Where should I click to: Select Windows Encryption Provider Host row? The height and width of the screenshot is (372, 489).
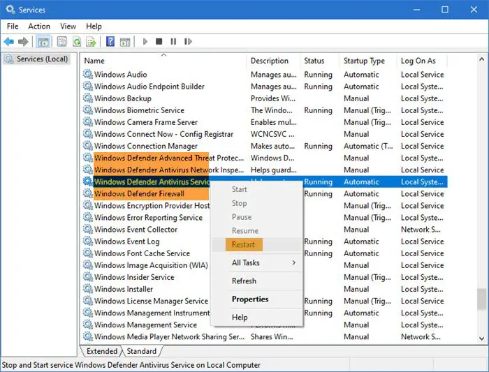tap(265, 206)
